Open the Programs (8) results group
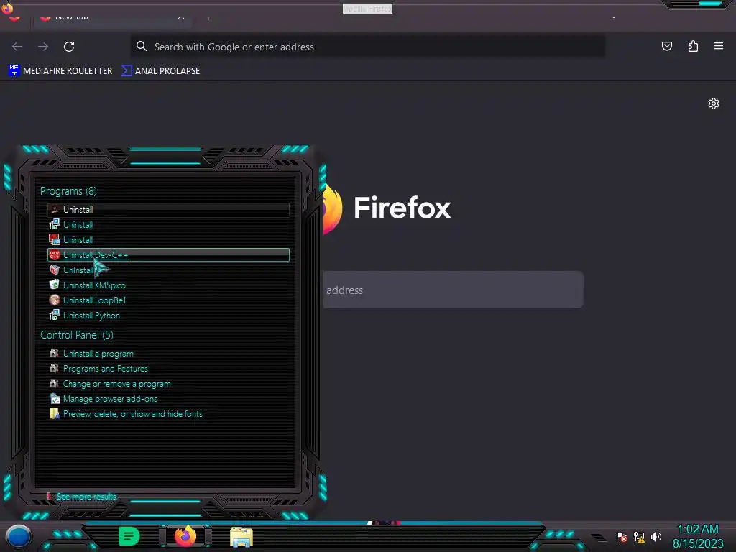 [68, 191]
